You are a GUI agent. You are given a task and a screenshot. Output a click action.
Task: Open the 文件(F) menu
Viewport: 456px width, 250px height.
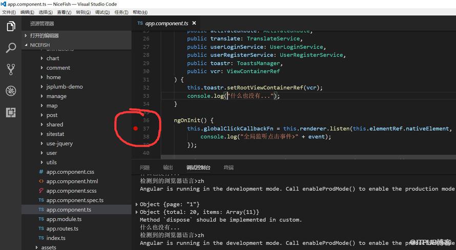[x=9, y=12]
